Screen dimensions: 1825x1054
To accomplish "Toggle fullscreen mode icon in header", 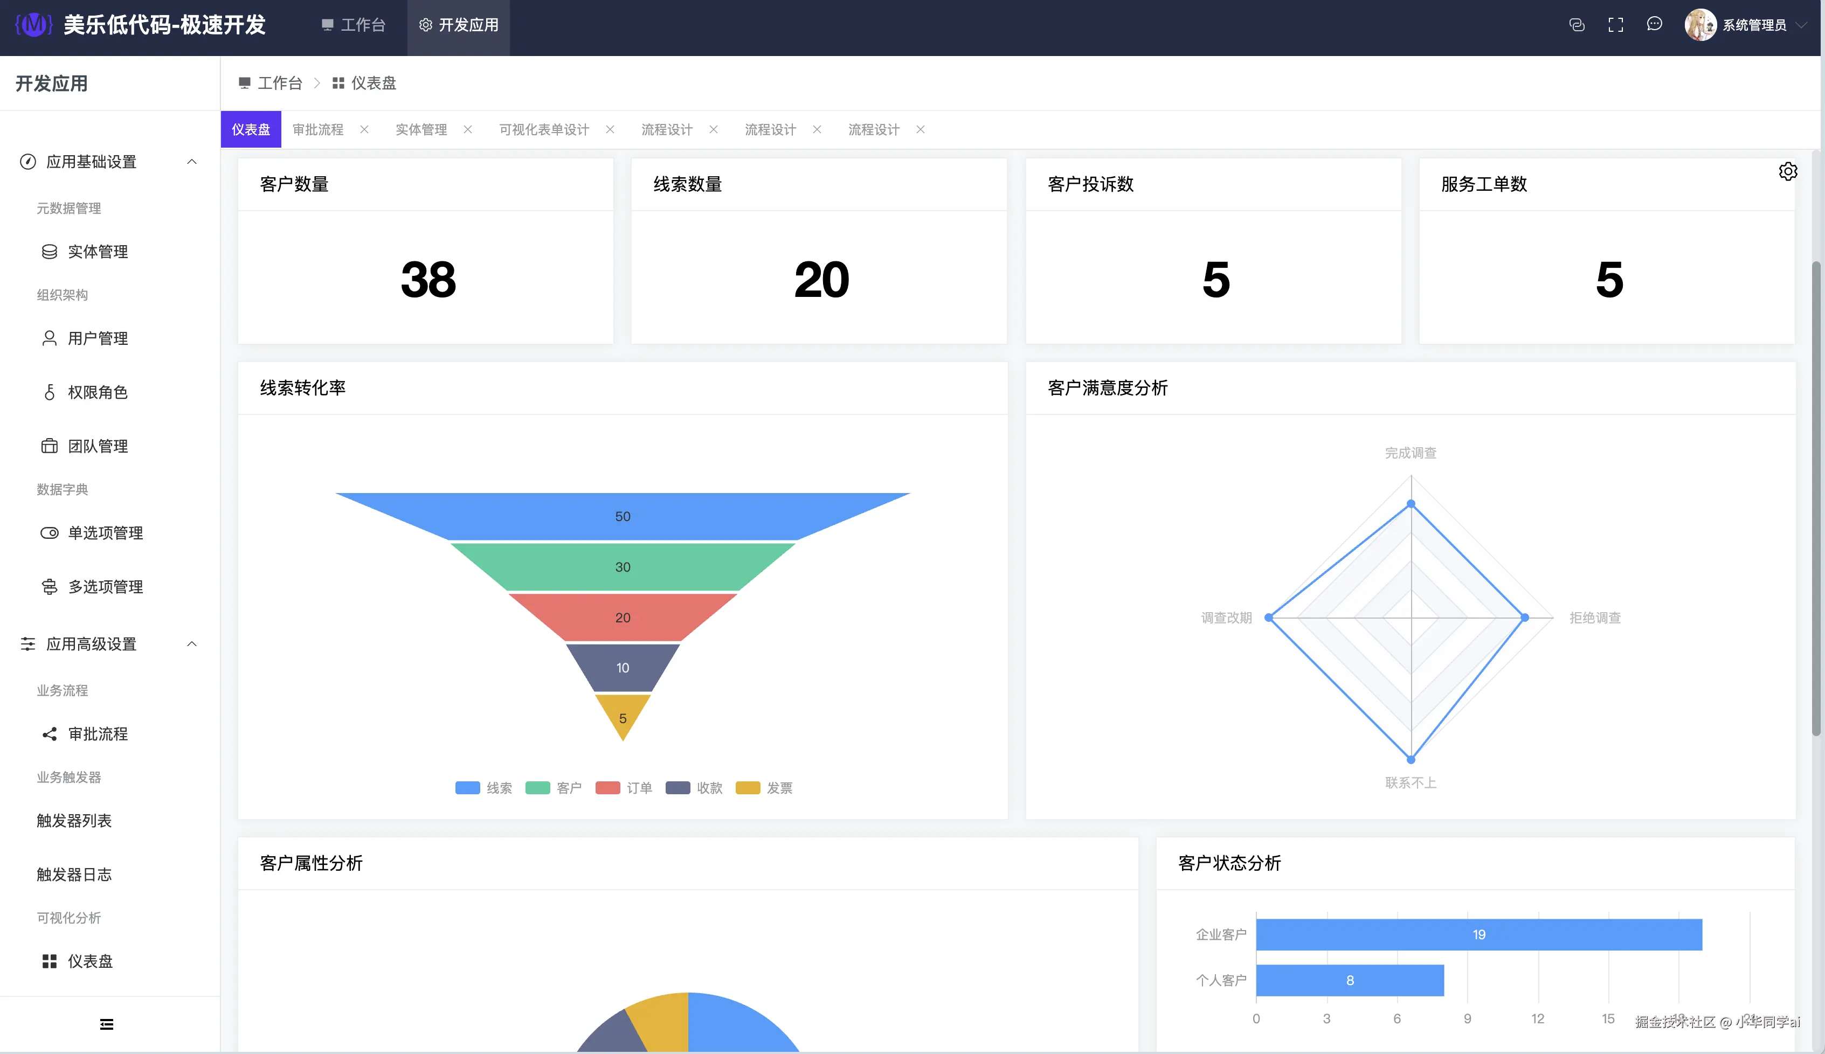I will (1615, 25).
